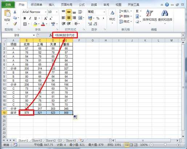Viewport: 187px width, 149px height.
Task: Select the Format Painter brush icon
Action: (15, 24)
